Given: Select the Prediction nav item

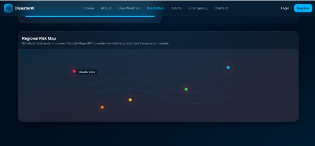Looking at the screenshot, I should (156, 8).
